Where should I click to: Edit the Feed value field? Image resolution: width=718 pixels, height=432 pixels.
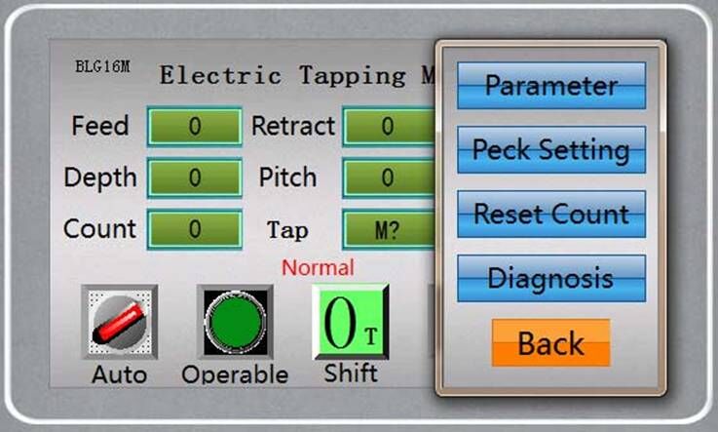tap(195, 127)
